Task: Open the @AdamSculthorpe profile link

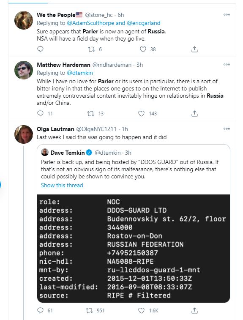Action: click(x=90, y=23)
